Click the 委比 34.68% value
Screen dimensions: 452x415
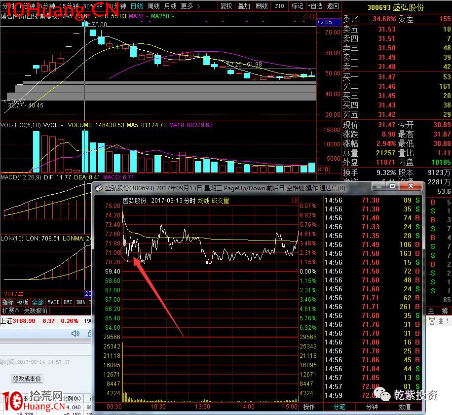click(384, 19)
